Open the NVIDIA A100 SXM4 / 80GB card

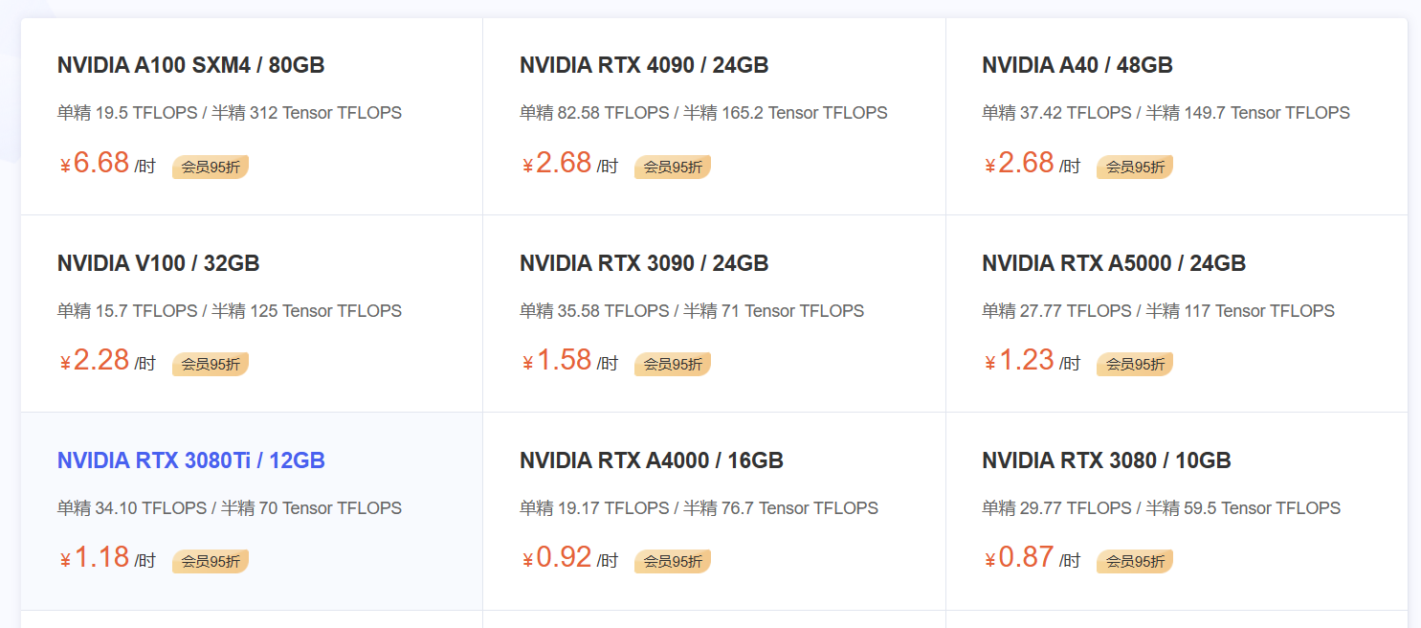pyautogui.click(x=252, y=116)
